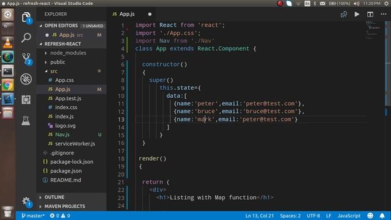Launch Chrome from the Ubuntu dock
Viewport: 391px width, 220px height.
(x=8, y=86)
